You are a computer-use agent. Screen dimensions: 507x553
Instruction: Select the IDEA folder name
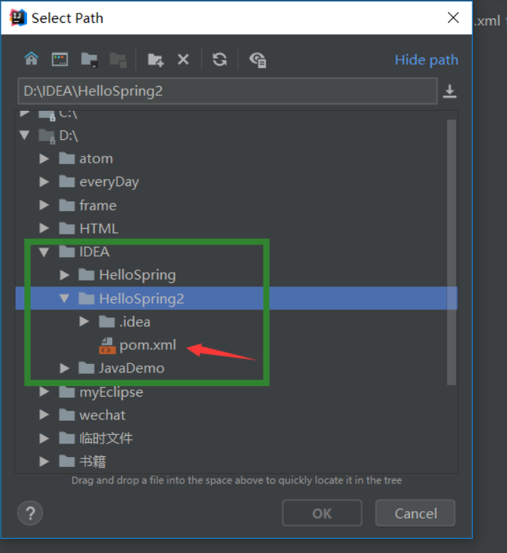click(94, 252)
